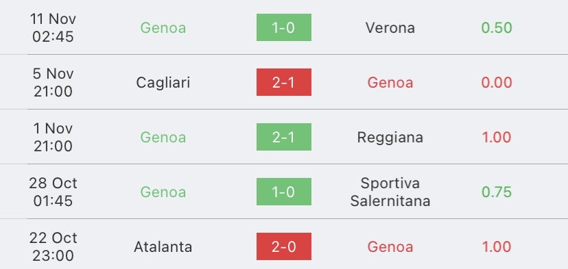Select the Verona team name
Screen dimensions: 568x269
[390, 28]
